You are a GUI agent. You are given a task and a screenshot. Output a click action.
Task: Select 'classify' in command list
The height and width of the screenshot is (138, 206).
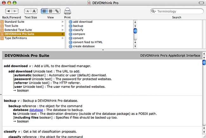[x=78, y=30]
